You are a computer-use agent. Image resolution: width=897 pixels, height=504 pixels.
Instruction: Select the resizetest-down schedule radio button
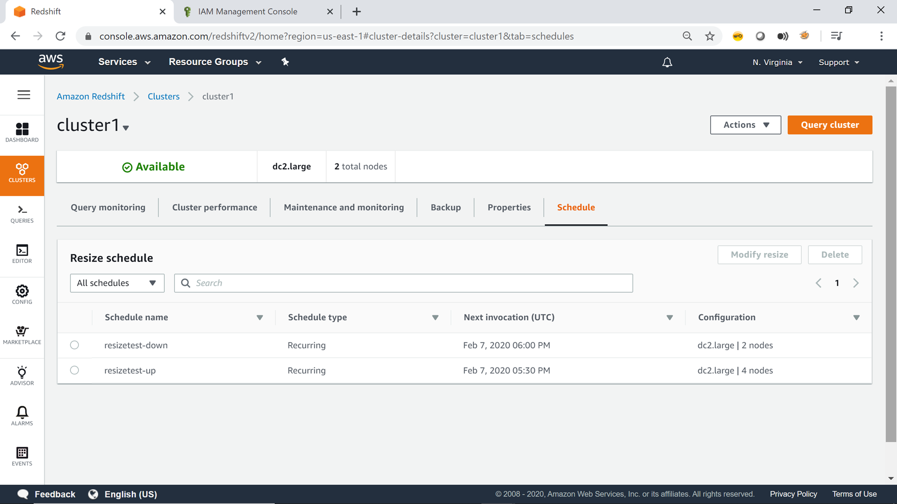(74, 345)
